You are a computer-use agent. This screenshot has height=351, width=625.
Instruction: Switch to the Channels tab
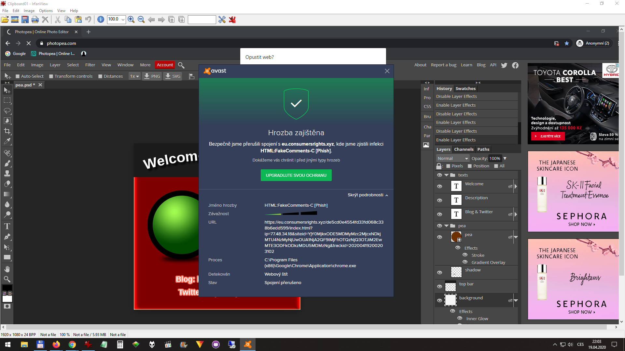click(x=464, y=149)
